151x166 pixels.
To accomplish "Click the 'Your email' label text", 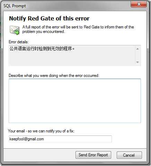I will (41, 131).
